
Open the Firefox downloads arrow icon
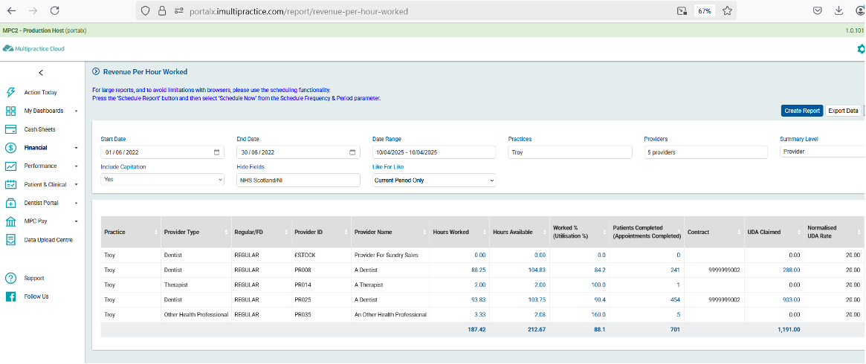click(x=839, y=10)
